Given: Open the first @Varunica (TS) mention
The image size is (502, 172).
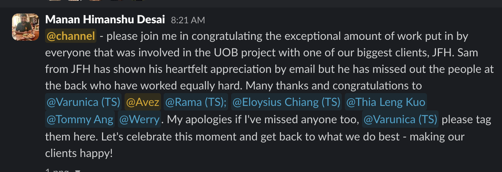Looking at the screenshot, I should point(83,102).
